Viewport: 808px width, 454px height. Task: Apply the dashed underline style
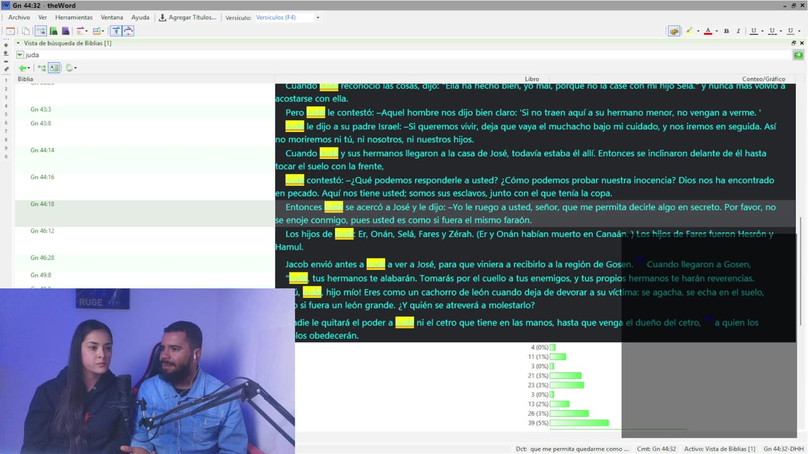point(771,31)
